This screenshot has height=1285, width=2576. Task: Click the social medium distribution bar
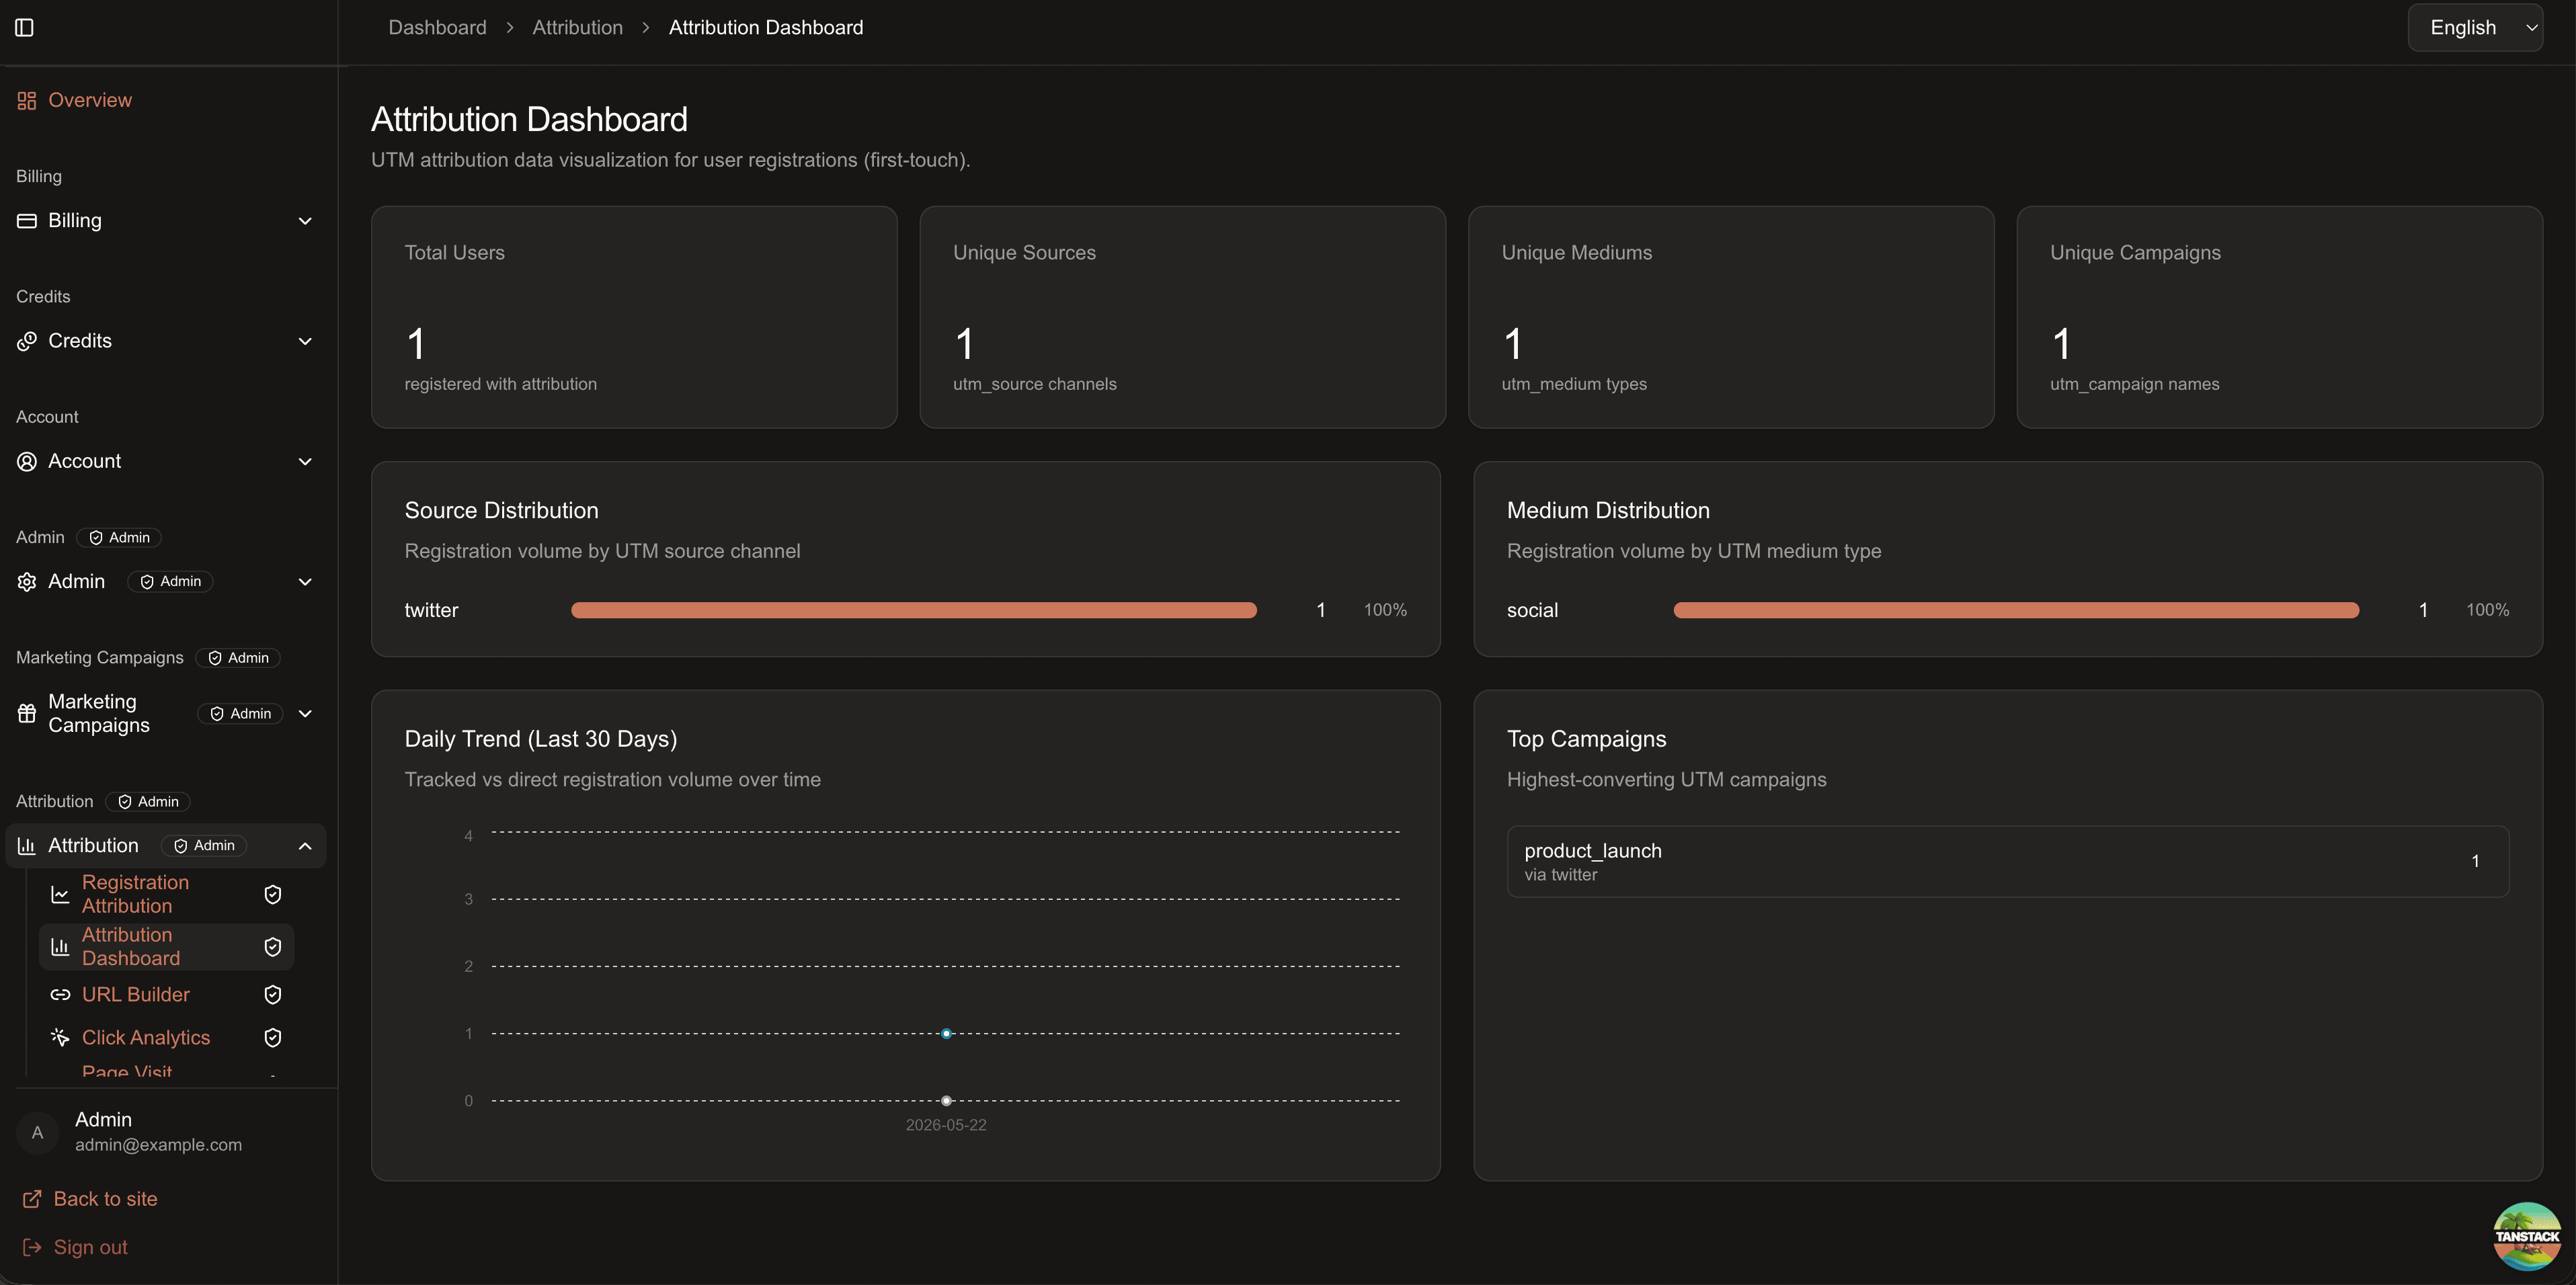pyautogui.click(x=2016, y=610)
